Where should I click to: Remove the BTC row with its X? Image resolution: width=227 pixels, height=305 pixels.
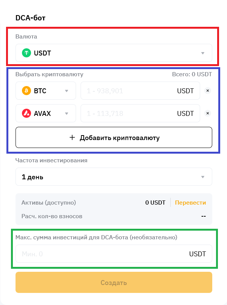pos(207,91)
